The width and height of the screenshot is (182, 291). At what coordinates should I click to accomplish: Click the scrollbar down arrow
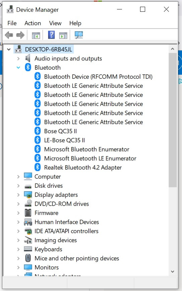coord(173,271)
